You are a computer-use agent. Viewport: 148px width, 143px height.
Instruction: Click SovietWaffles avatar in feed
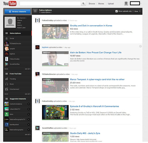click(x=37, y=128)
